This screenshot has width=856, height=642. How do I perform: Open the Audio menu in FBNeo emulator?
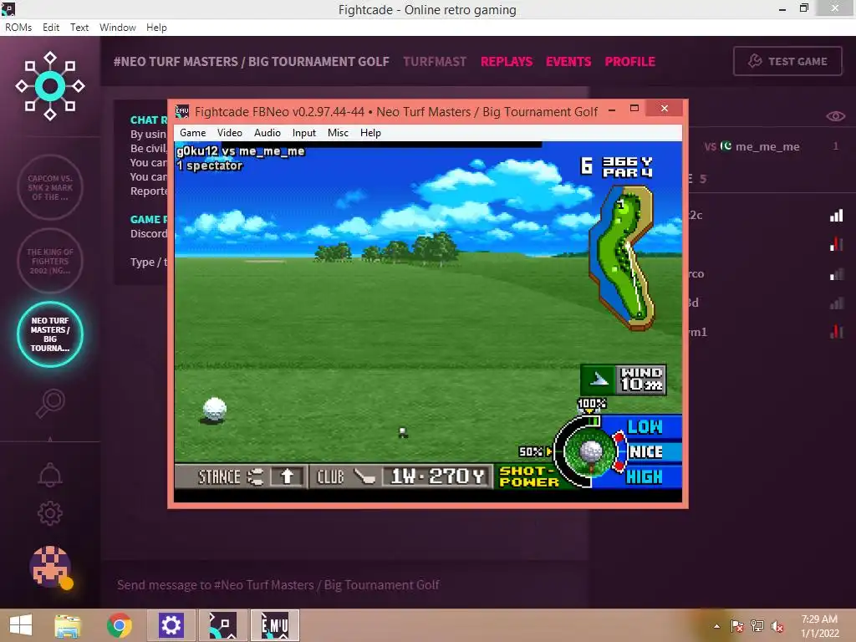[267, 133]
